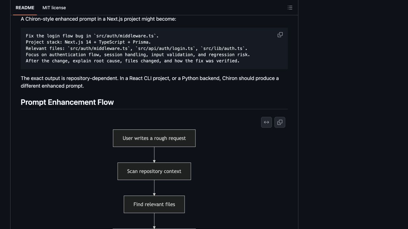The height and width of the screenshot is (229, 408).
Task: Click the 'The exact output is repository-dependent' paragraph
Action: tap(150, 82)
